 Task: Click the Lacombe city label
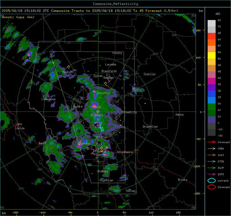point(111,64)
